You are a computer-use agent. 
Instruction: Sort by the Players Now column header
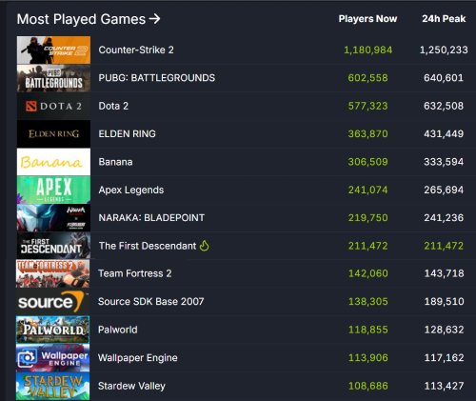point(367,19)
